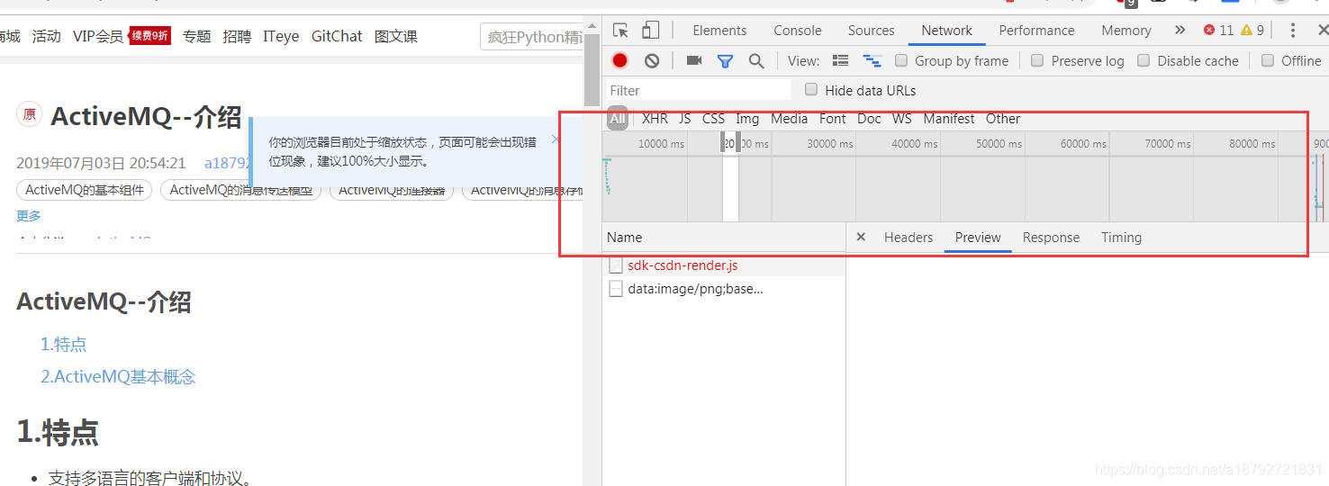Select data:image/png;base request row
The height and width of the screenshot is (486, 1329).
pos(725,289)
